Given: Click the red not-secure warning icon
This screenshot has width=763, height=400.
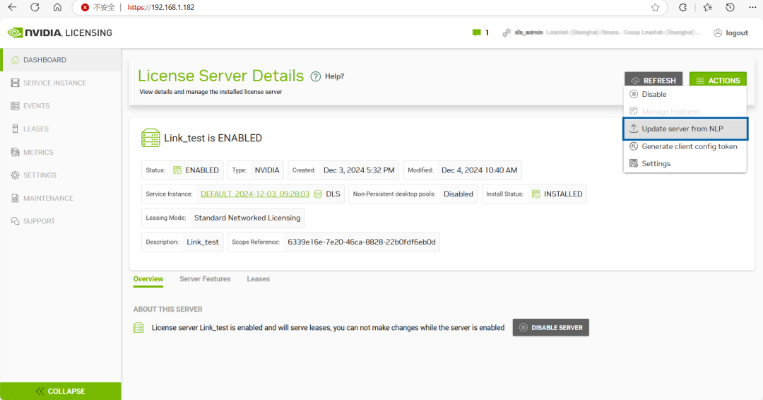Looking at the screenshot, I should tap(85, 7).
